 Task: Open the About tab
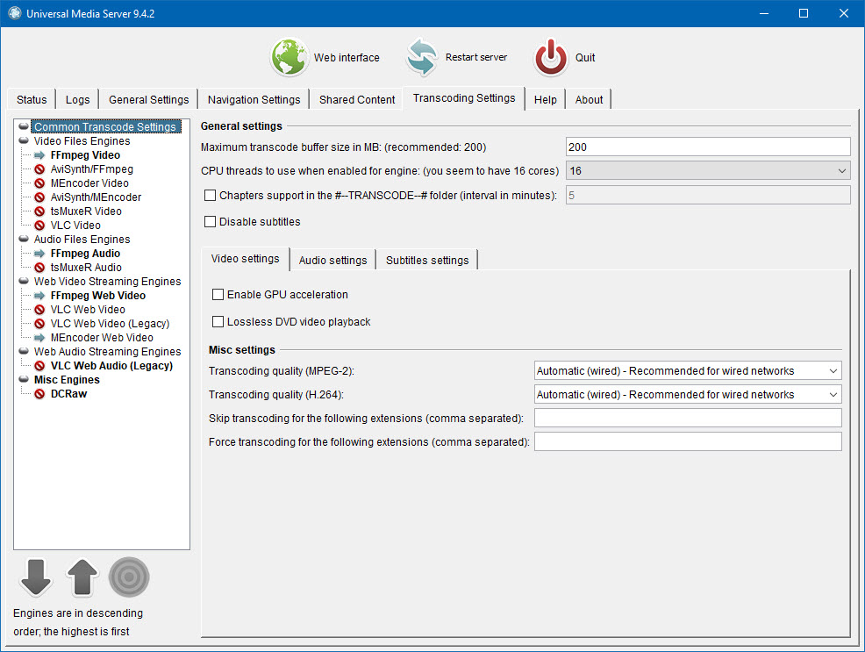[x=589, y=99]
